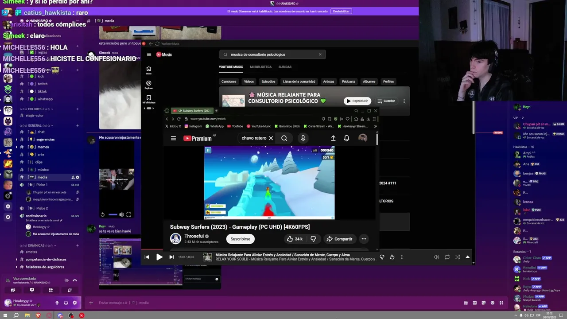Open more options for the music playlist card
567x319 pixels.
tap(404, 101)
